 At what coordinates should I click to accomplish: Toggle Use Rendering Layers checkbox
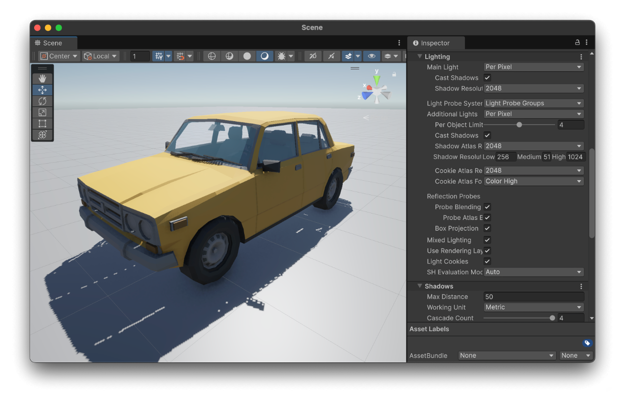pyautogui.click(x=487, y=251)
